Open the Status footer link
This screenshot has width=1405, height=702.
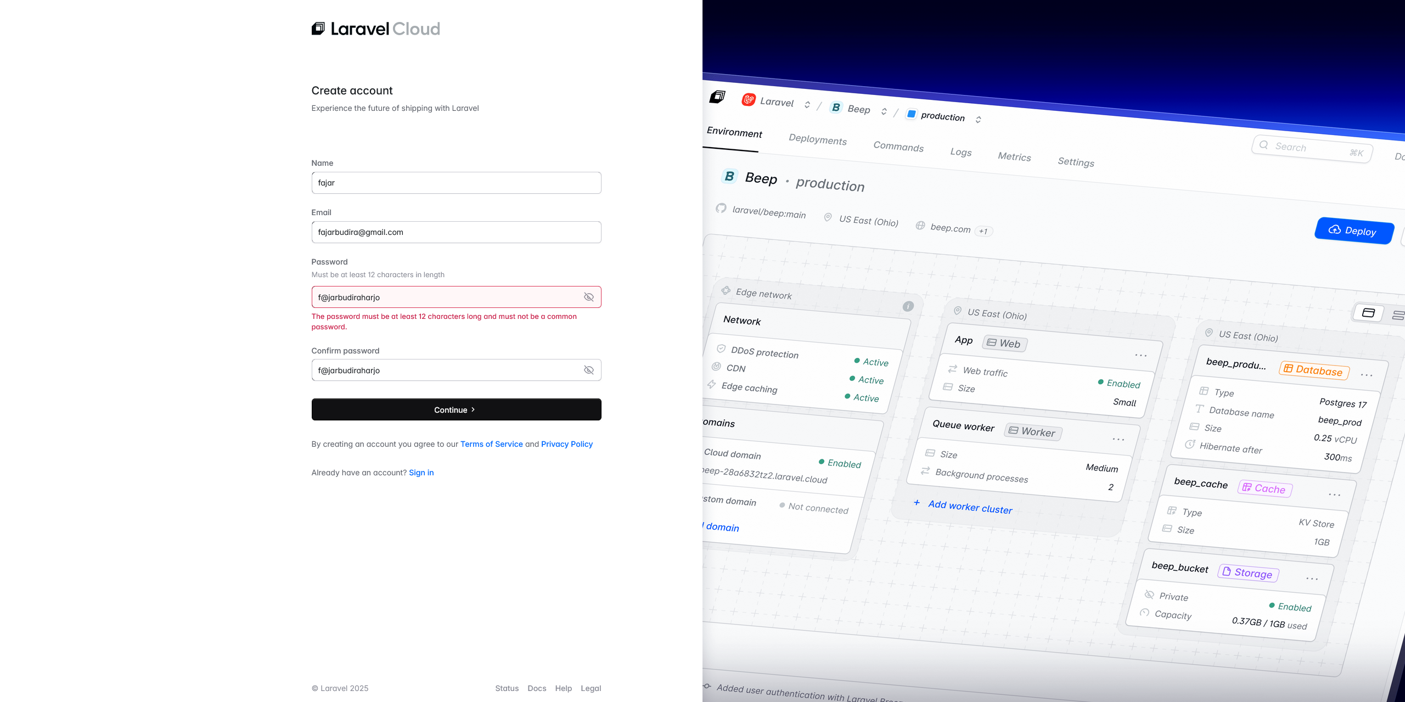(x=507, y=688)
